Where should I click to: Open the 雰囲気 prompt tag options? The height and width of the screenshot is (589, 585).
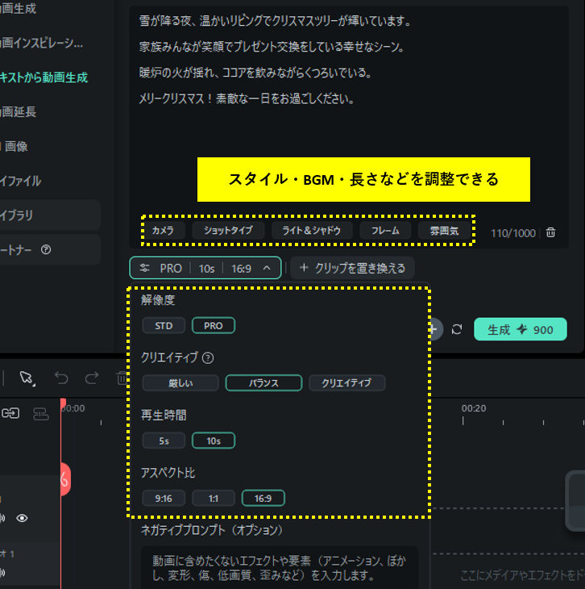(x=444, y=230)
